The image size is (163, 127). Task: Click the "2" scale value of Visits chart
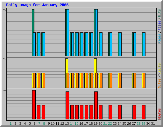tap(5, 58)
